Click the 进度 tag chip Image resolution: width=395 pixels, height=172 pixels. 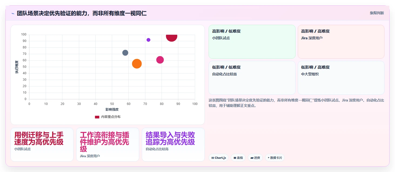pos(255,158)
